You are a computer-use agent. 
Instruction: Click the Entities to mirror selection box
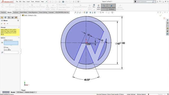(x=11, y=43)
